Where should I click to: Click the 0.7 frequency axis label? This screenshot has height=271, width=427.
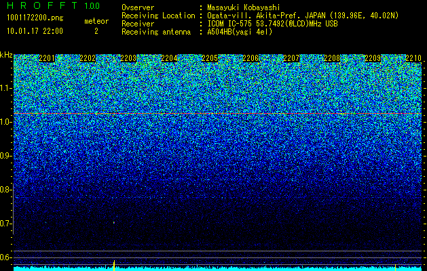coord(5,224)
